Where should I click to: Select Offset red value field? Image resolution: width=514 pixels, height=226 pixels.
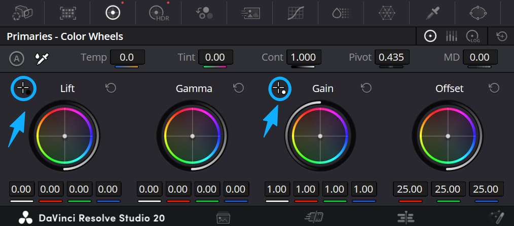pos(410,189)
